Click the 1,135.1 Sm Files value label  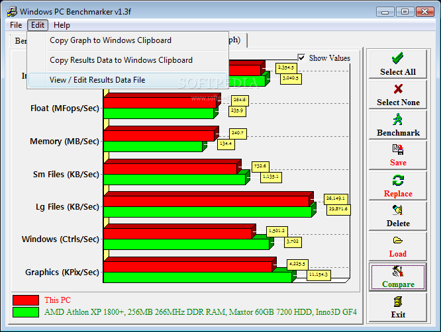pyautogui.click(x=271, y=177)
